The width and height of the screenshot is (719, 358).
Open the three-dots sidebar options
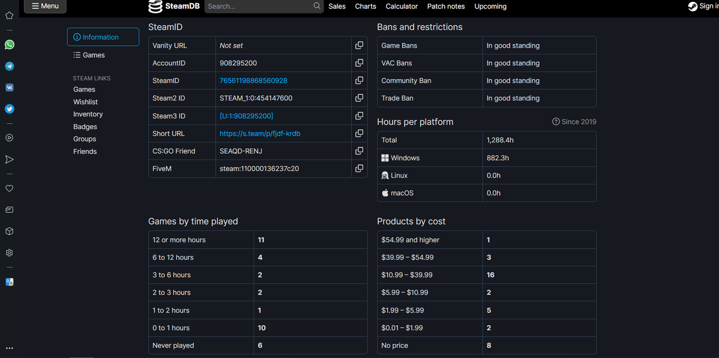10,348
